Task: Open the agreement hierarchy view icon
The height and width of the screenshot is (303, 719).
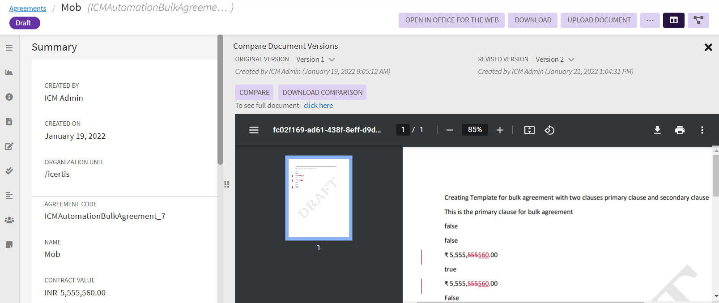Action: pyautogui.click(x=698, y=20)
